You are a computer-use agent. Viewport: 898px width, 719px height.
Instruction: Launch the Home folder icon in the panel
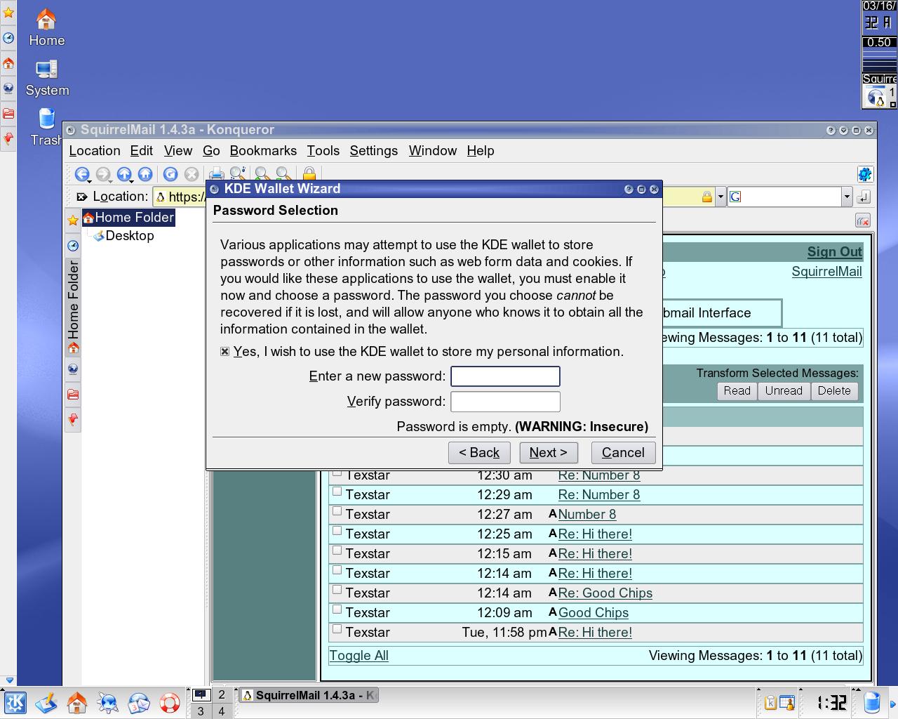coord(77,702)
